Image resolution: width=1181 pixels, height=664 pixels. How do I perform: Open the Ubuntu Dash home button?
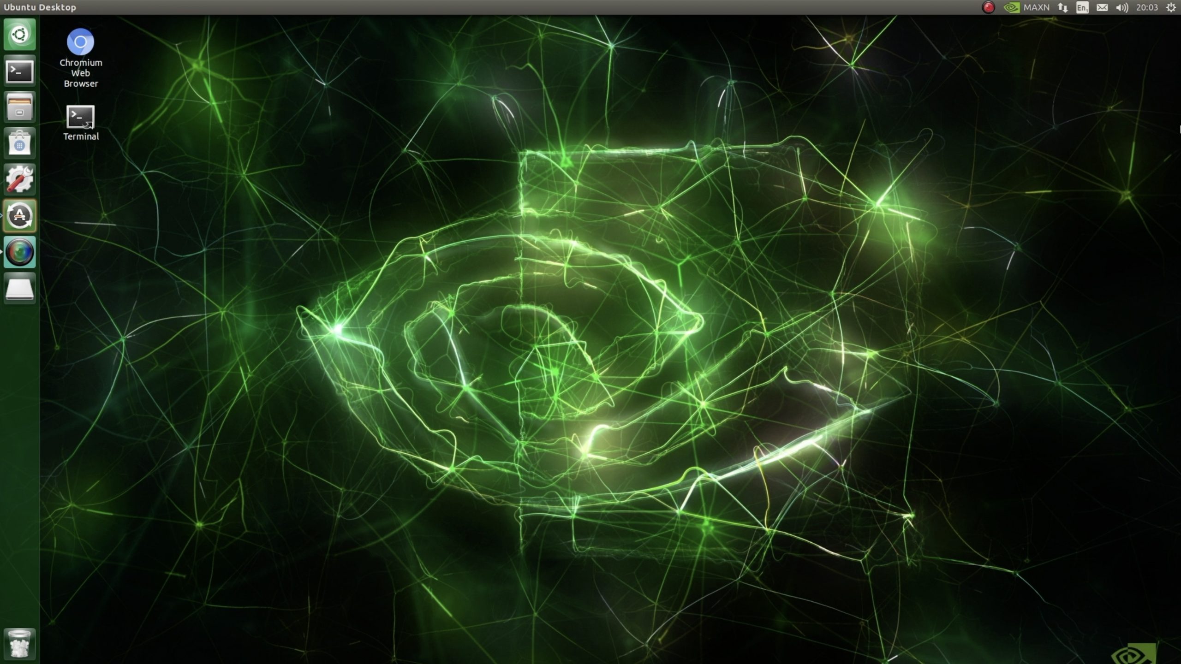point(19,34)
